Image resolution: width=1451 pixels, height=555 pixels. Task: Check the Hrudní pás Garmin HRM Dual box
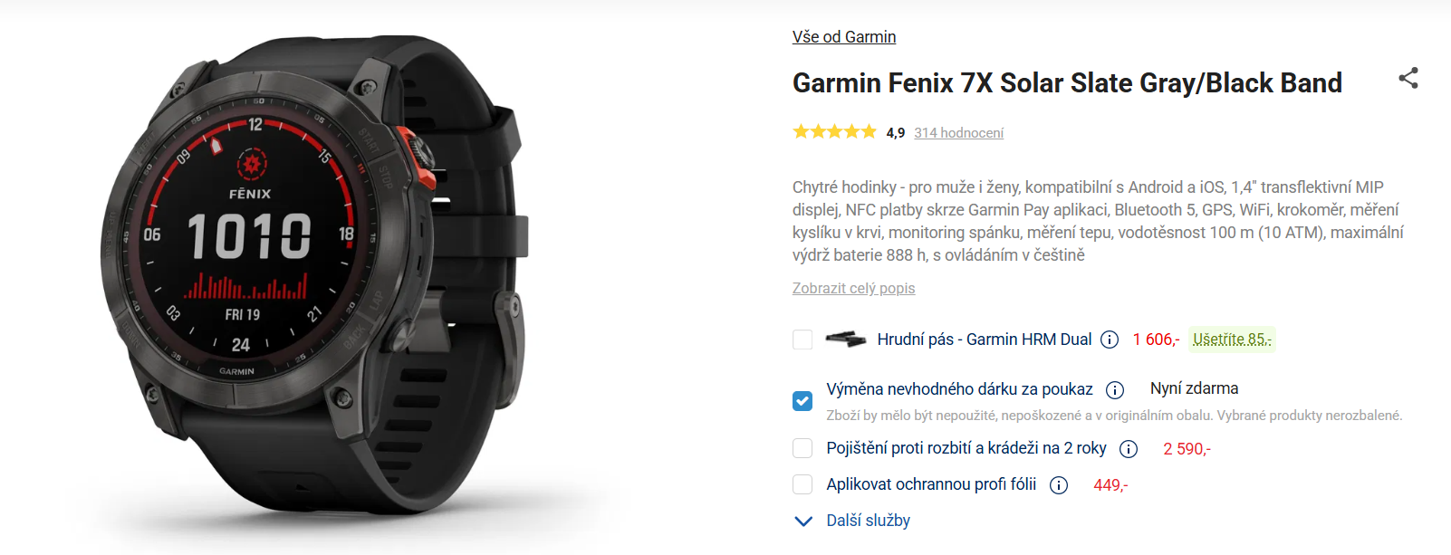[802, 340]
